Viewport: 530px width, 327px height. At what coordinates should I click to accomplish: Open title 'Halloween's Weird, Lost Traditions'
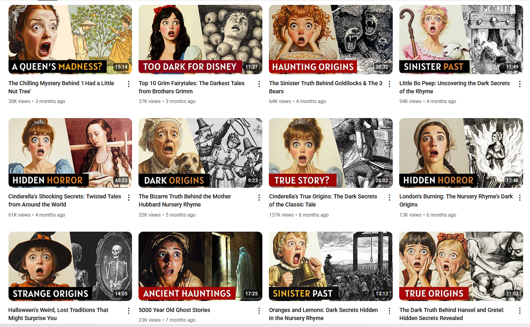(x=58, y=314)
